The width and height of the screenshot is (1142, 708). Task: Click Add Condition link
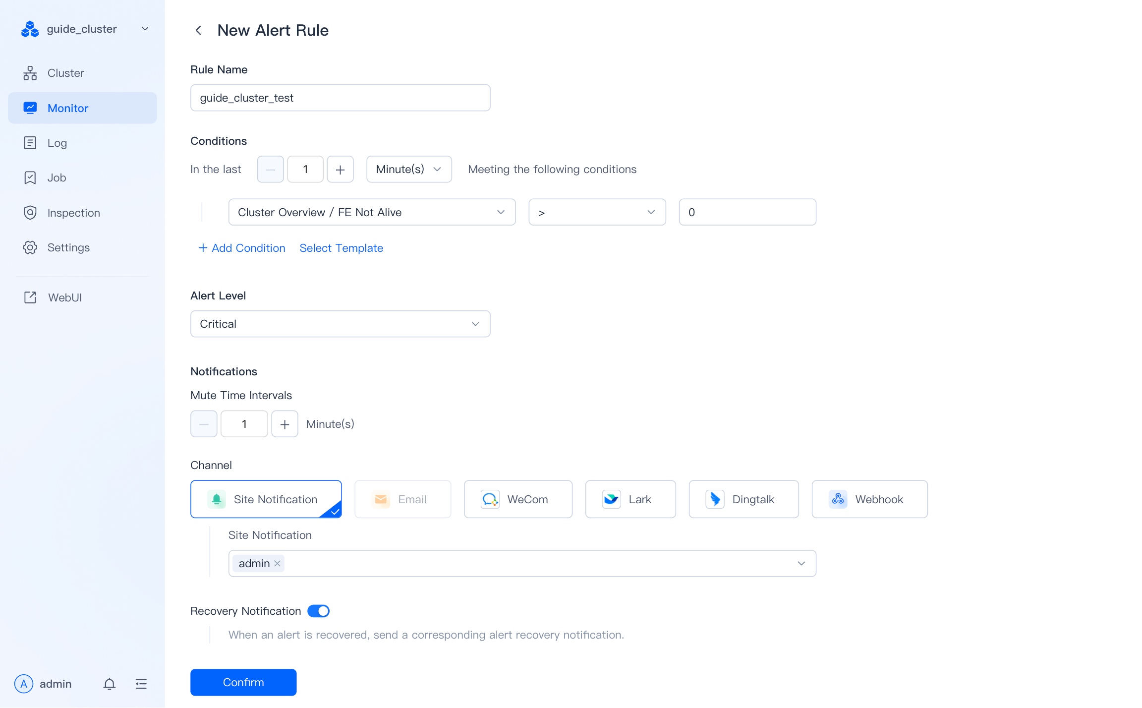point(241,248)
